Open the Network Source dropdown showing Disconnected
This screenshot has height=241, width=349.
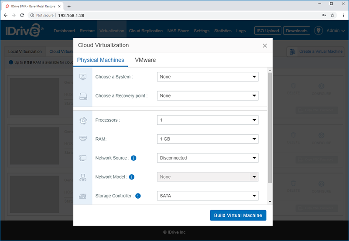coord(208,158)
